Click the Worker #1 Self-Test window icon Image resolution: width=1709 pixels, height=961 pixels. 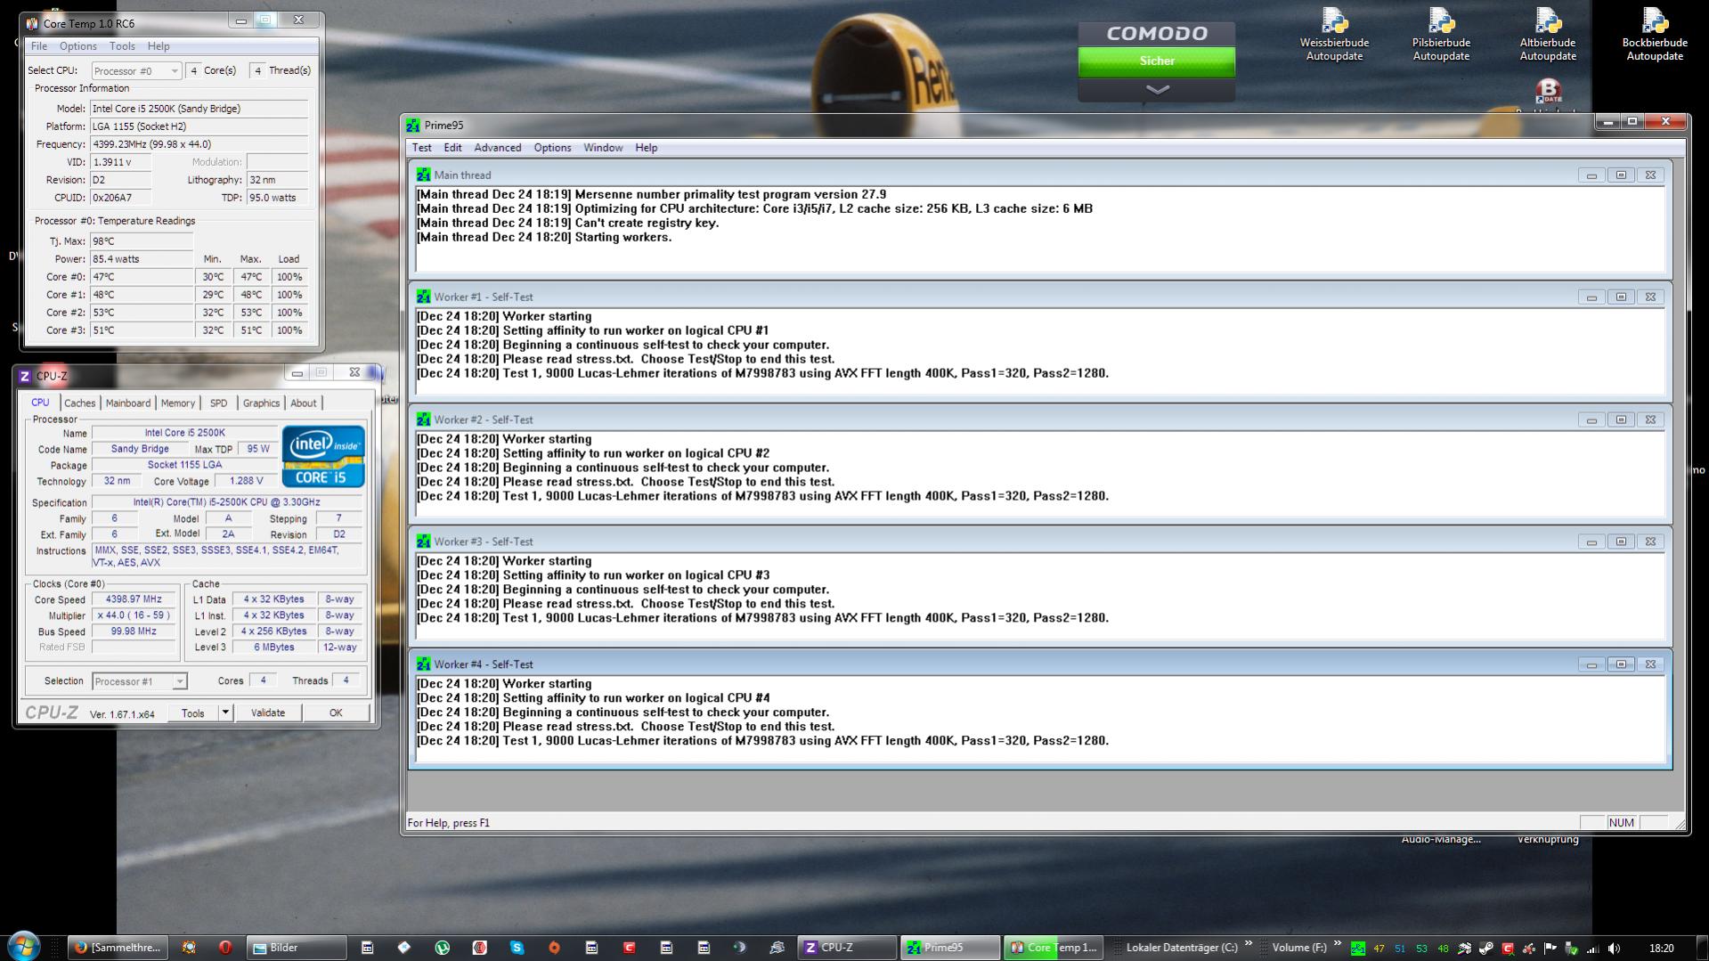coord(424,297)
